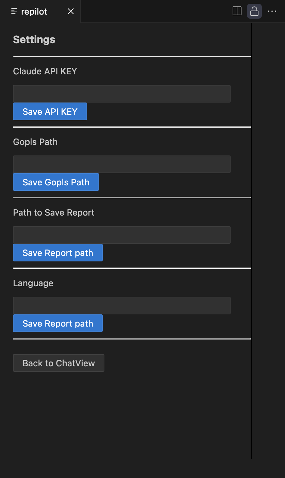The width and height of the screenshot is (285, 478).
Task: Click inside the Language input field
Action: click(121, 306)
